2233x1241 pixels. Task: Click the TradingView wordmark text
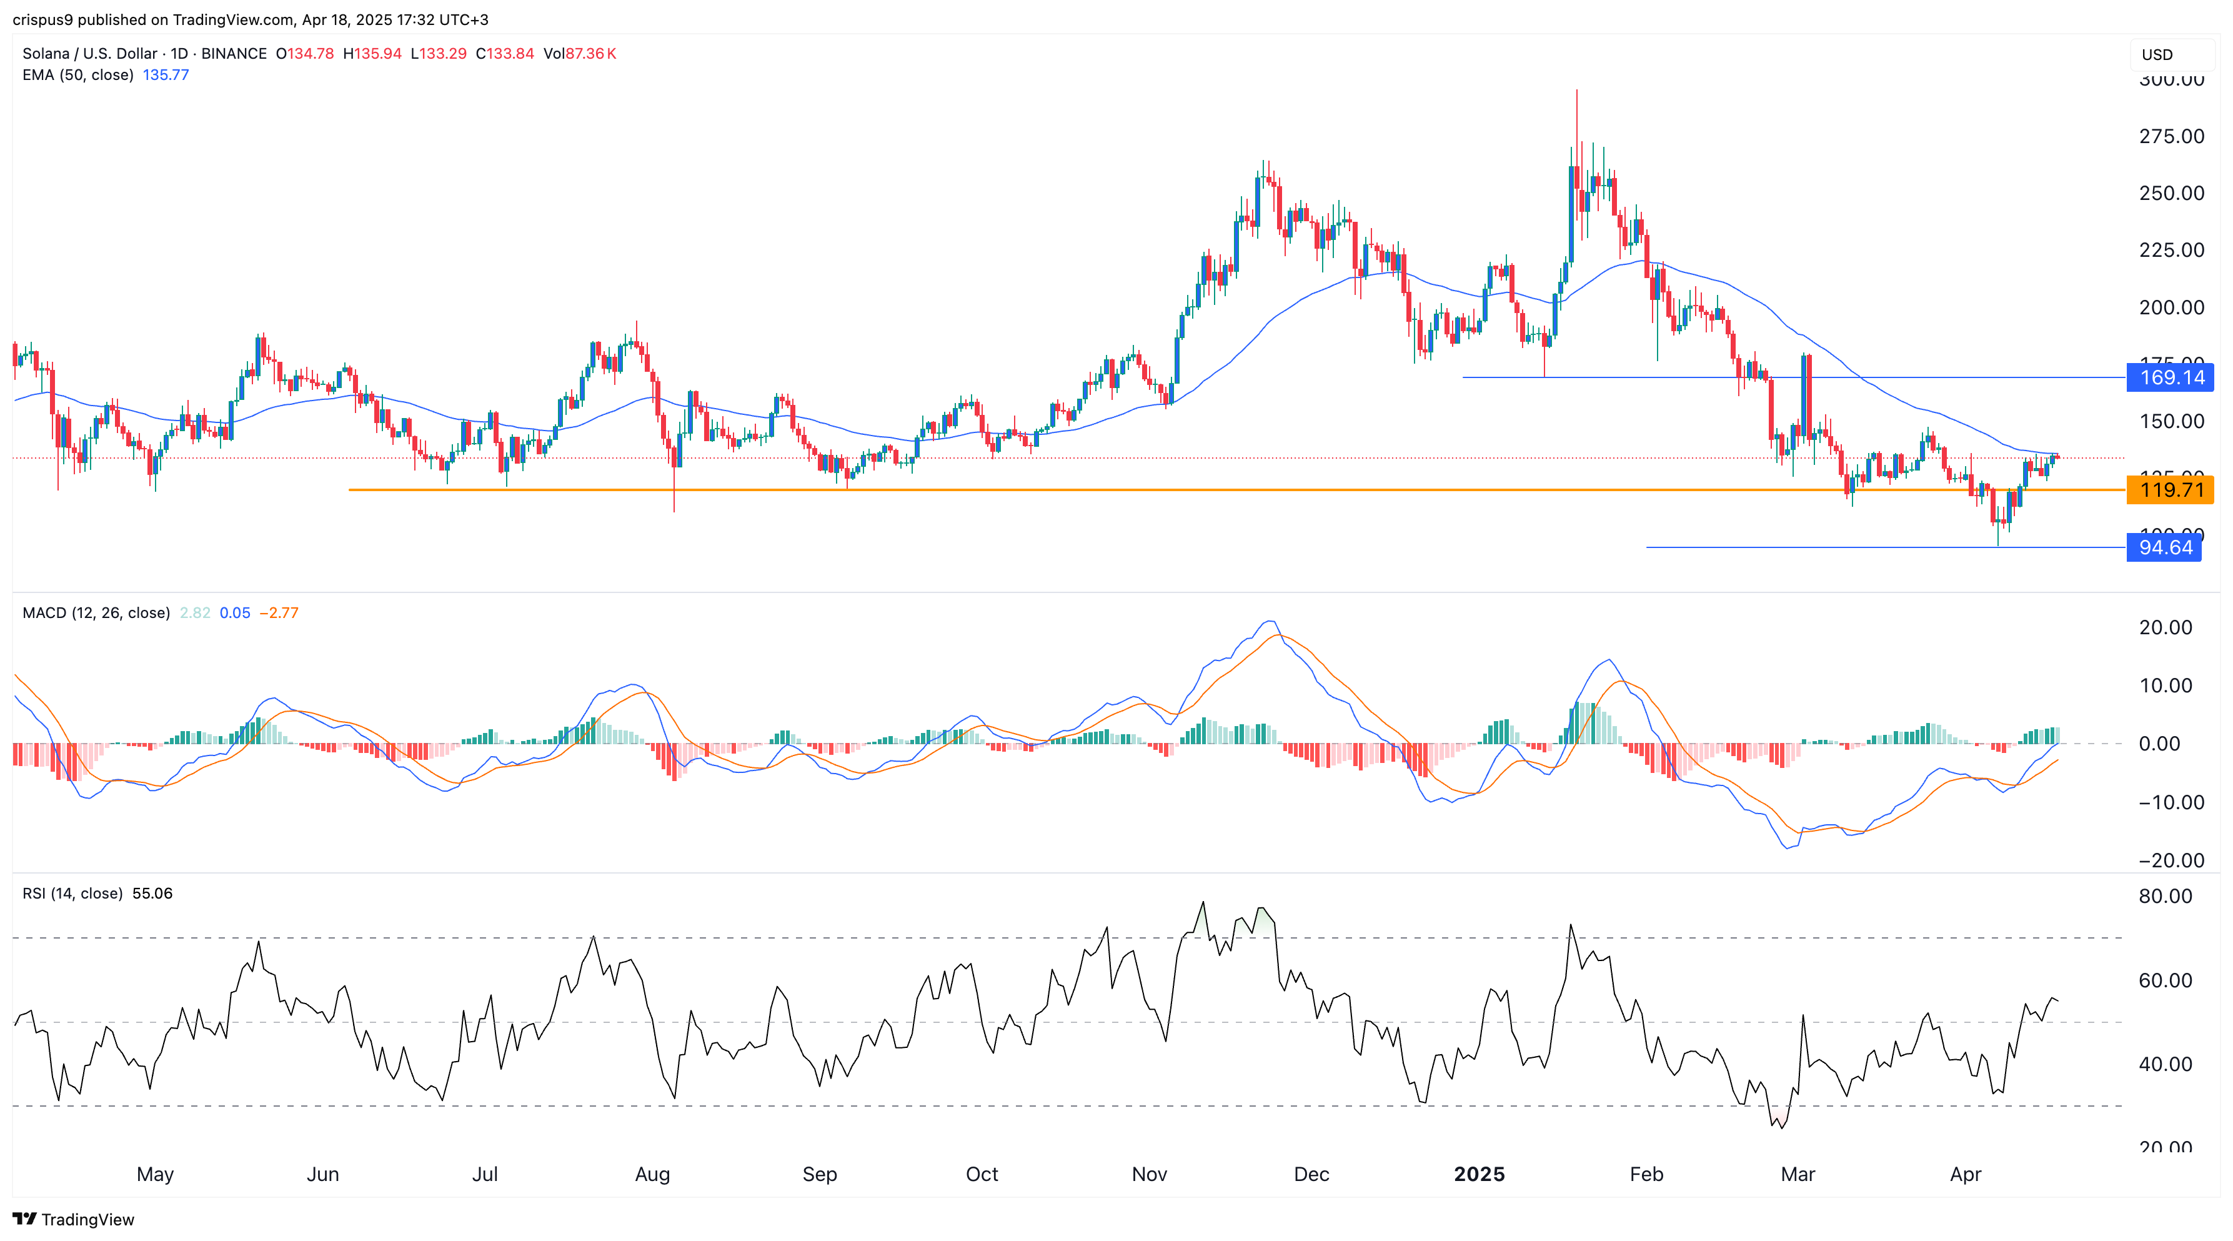pos(87,1219)
